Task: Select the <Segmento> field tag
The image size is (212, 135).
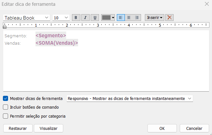Action: click(x=51, y=35)
